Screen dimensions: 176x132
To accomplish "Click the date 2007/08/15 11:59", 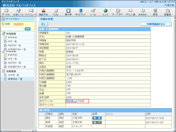I will [75, 44].
